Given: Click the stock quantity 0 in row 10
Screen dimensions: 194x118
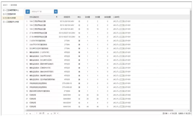Looking at the screenshot, I should (x=107, y=56).
